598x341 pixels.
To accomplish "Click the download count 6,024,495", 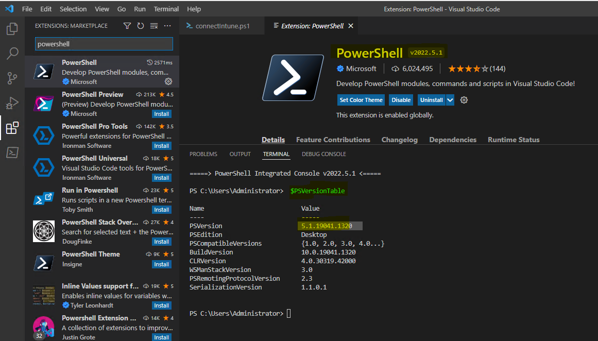I will (412, 69).
